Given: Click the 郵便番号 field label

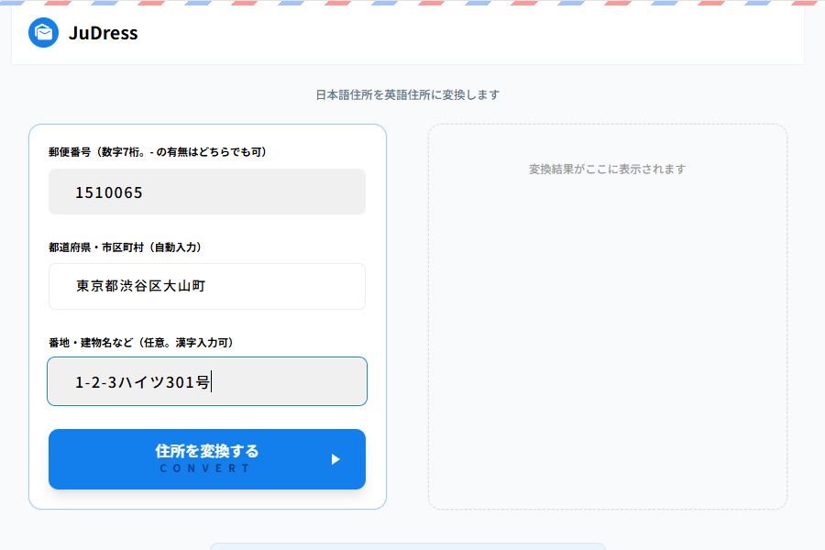Looking at the screenshot, I should [158, 152].
